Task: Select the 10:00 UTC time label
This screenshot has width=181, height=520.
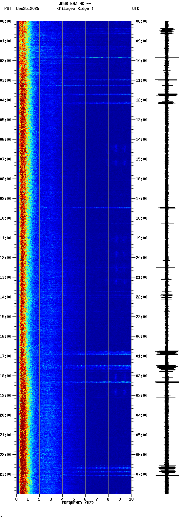Action: tap(142, 61)
